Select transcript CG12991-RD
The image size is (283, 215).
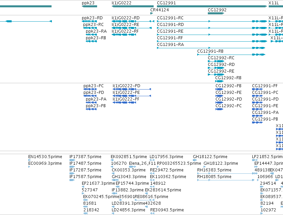[x=212, y=28]
